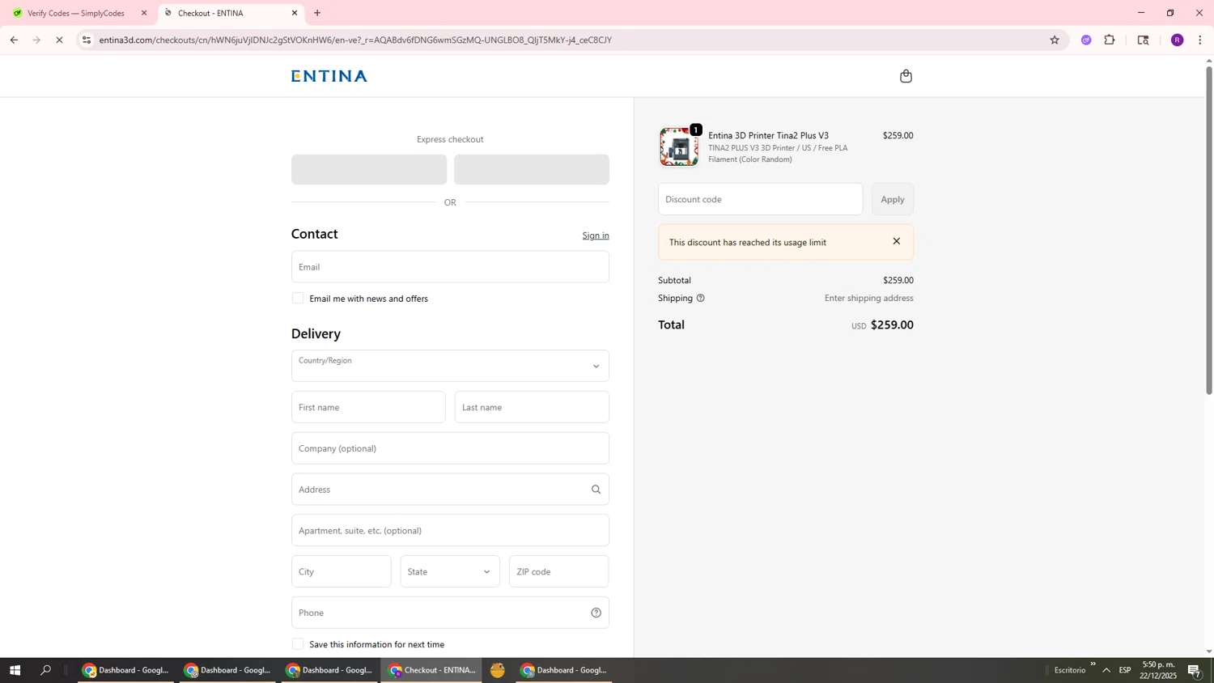Open the side panel search icon
Viewport: 1214px width, 683px height.
click(1143, 40)
